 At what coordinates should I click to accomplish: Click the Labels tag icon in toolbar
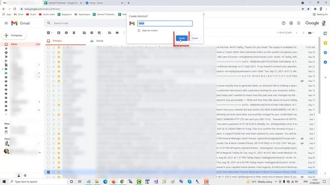point(117,33)
